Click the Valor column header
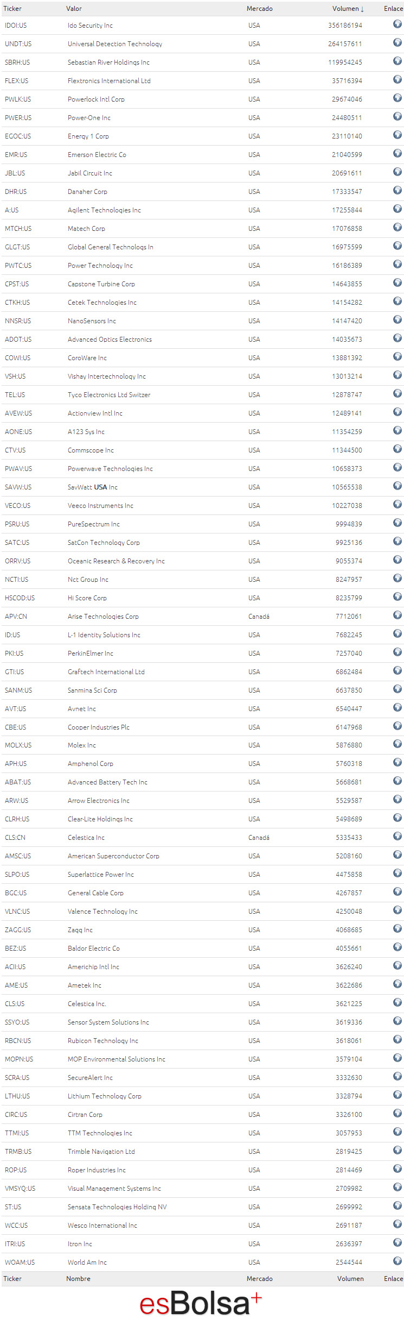This screenshot has width=404, height=1319. pos(74,9)
